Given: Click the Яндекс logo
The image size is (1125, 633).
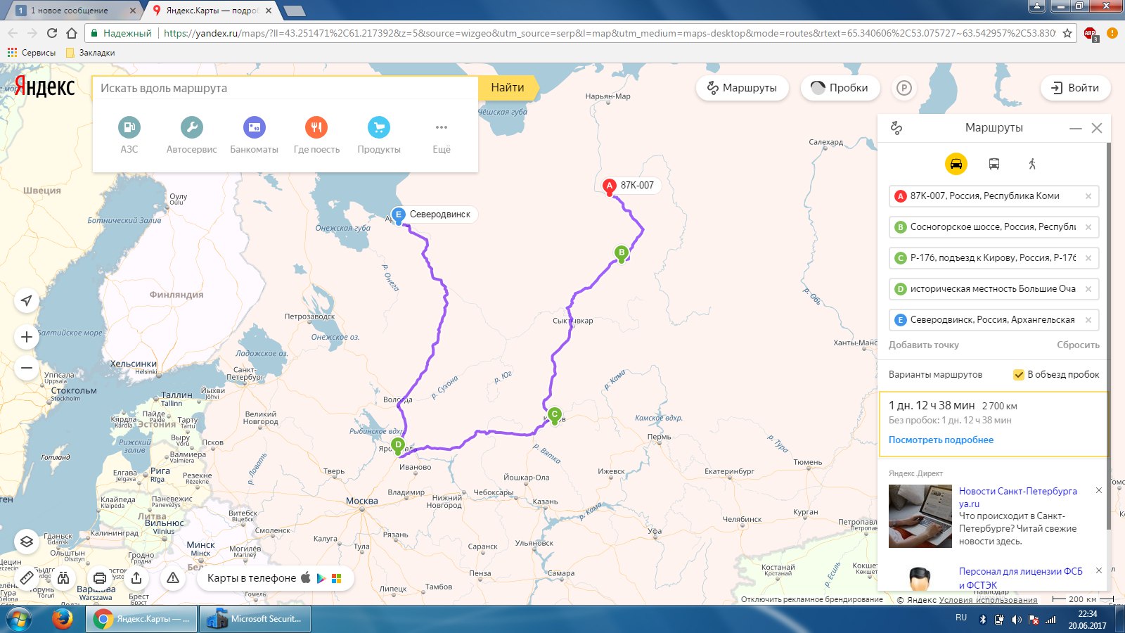Looking at the screenshot, I should pyautogui.click(x=45, y=87).
